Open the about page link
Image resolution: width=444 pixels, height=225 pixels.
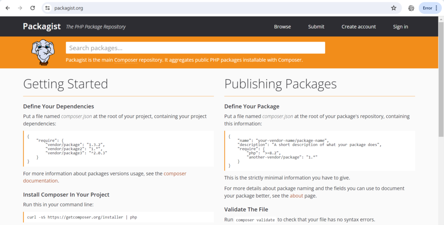[296, 196]
